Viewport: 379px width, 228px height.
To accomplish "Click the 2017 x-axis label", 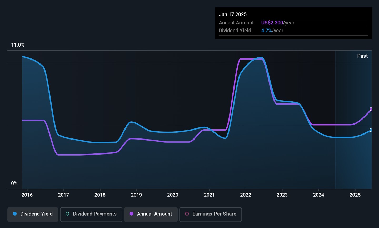I will pyautogui.click(x=63, y=195).
